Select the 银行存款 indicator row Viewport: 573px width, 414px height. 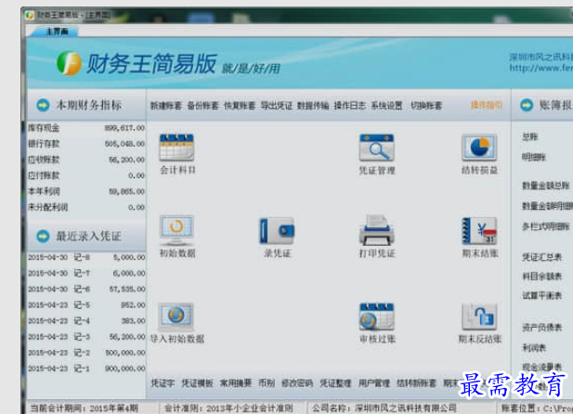(x=86, y=144)
